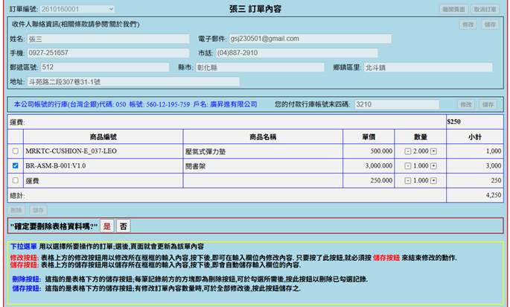
Task: Click 儲存 in the recipient contact section
Action: 490,25
